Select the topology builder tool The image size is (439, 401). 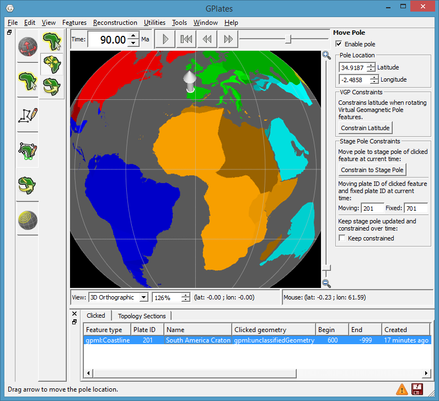pyautogui.click(x=28, y=151)
